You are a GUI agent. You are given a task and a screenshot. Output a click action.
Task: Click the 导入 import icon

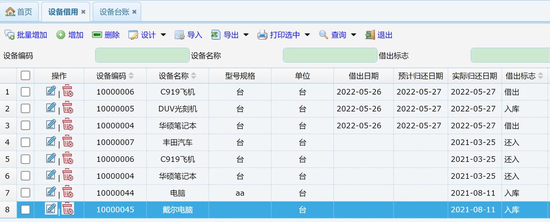179,35
